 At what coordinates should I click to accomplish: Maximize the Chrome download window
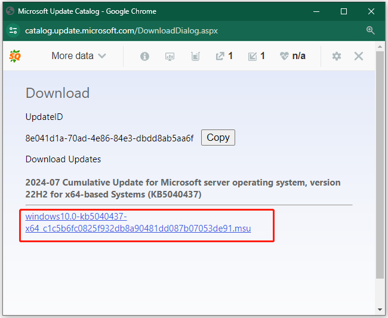[x=344, y=11]
